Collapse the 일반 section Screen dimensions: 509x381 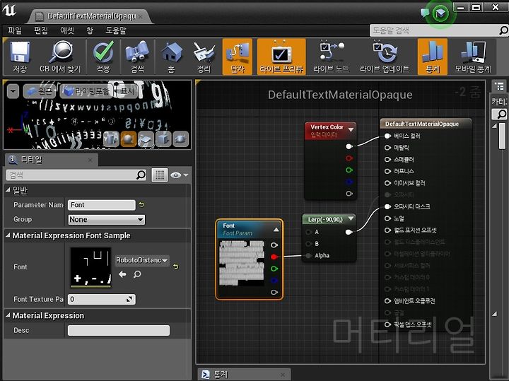tap(8, 190)
